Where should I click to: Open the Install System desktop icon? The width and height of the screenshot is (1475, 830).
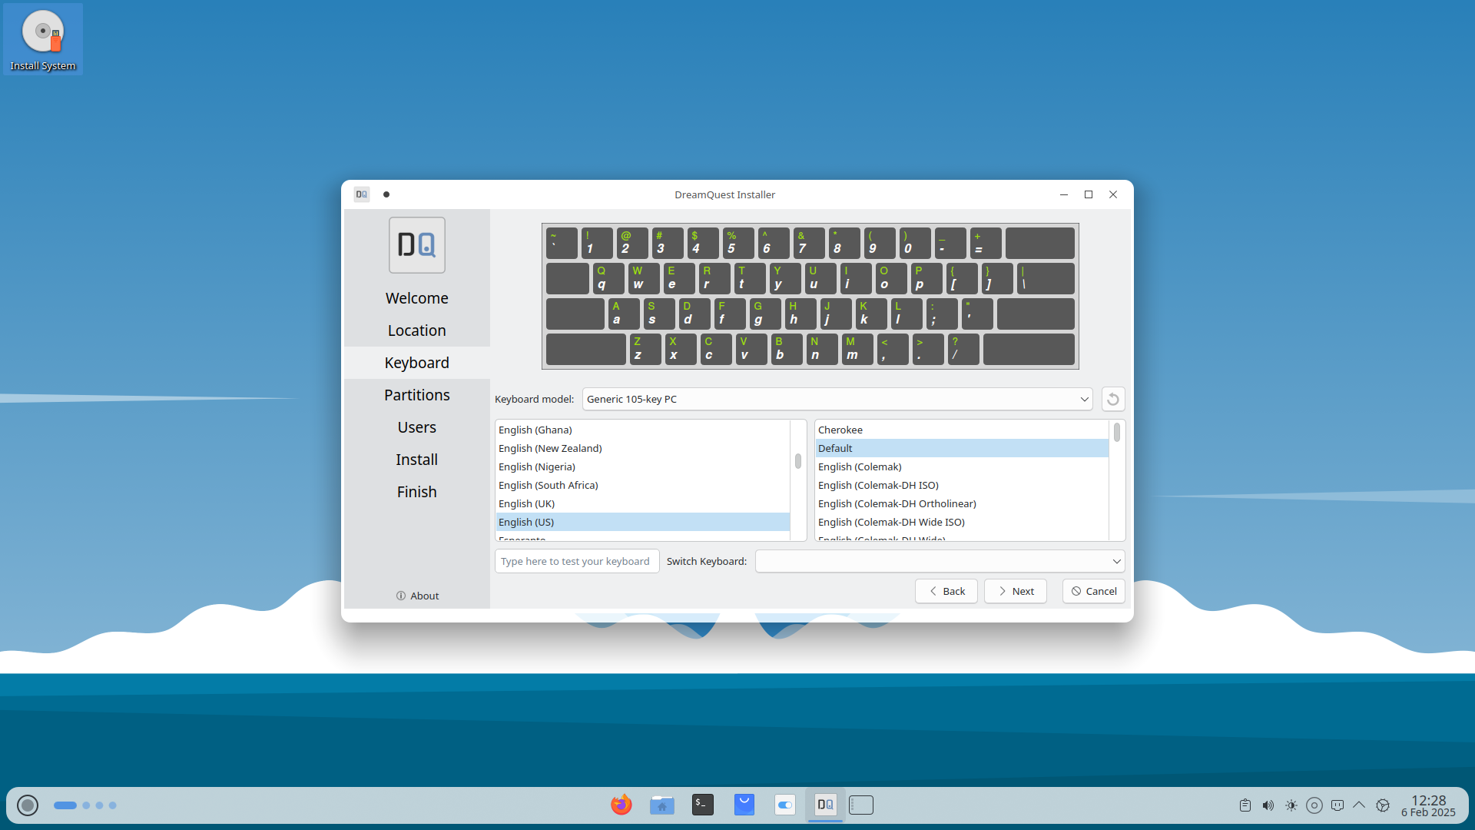(x=43, y=40)
